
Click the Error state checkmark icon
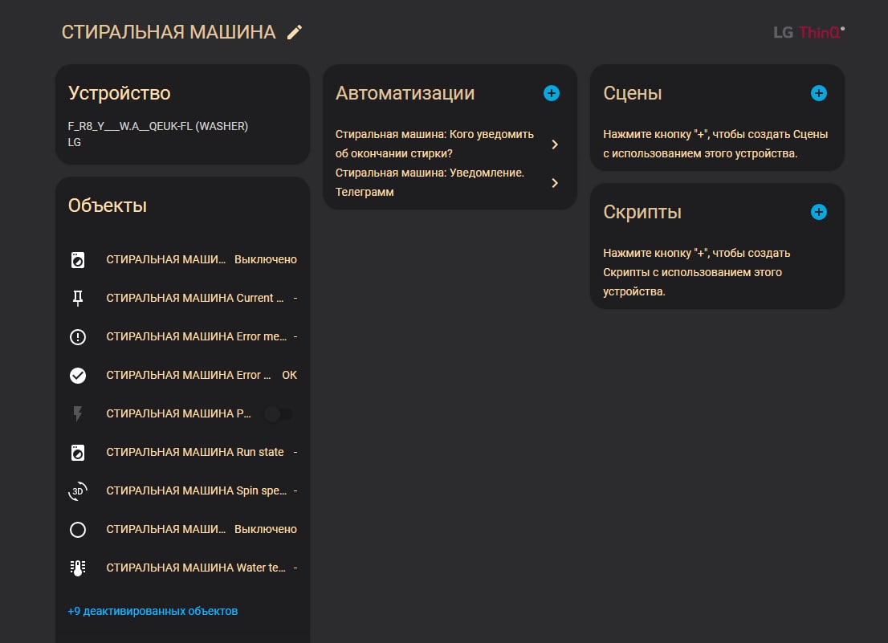pos(78,376)
